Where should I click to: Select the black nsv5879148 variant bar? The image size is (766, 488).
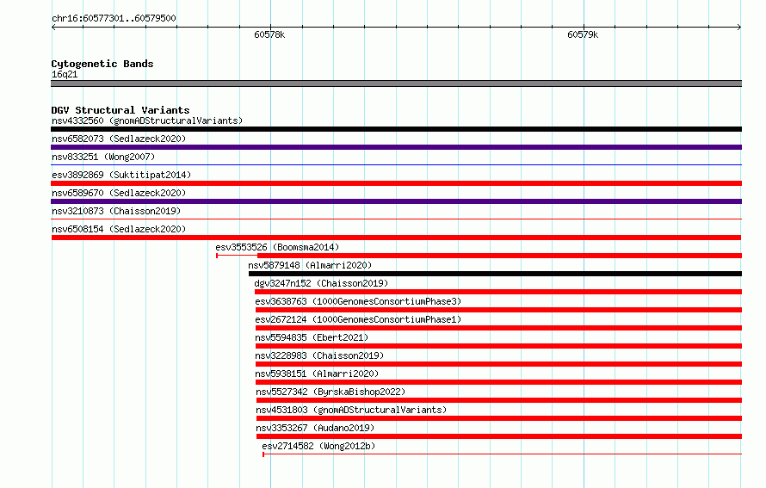click(x=495, y=274)
